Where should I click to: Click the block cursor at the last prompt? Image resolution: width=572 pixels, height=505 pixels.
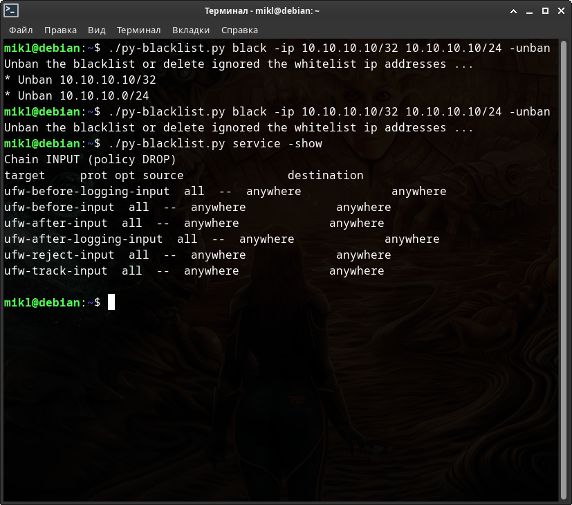111,302
